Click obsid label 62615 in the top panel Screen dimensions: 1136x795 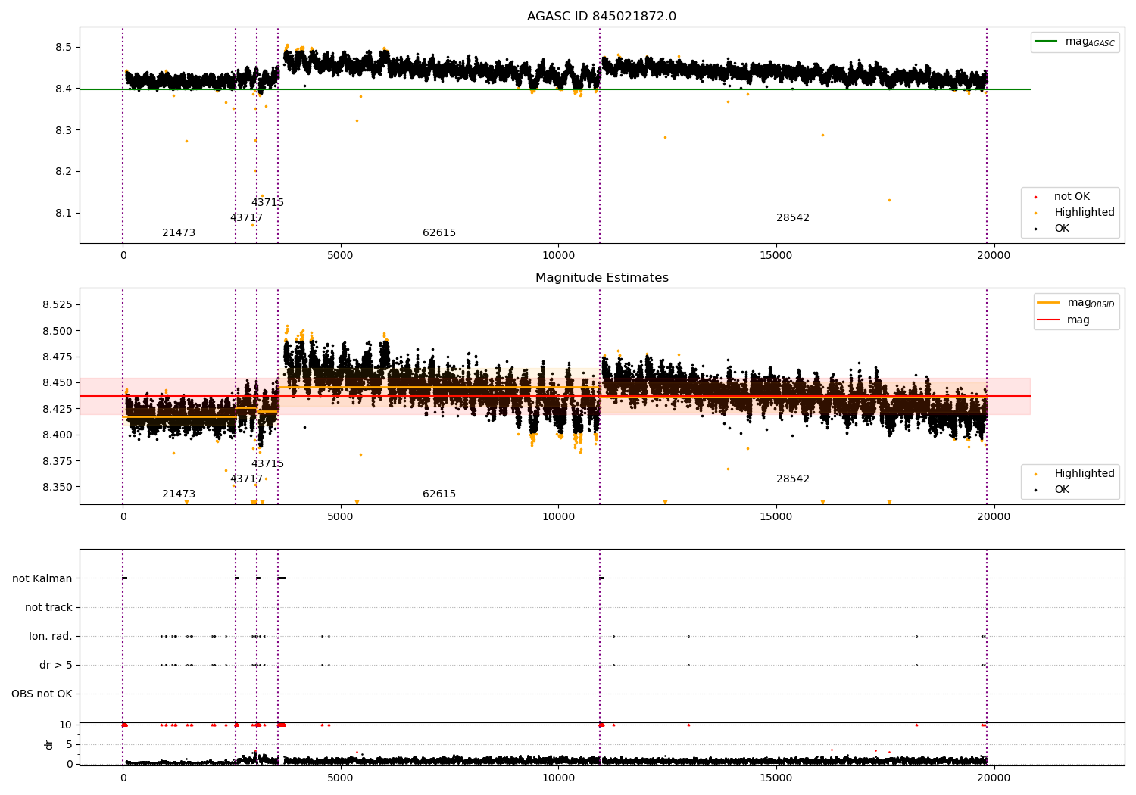[x=439, y=233]
